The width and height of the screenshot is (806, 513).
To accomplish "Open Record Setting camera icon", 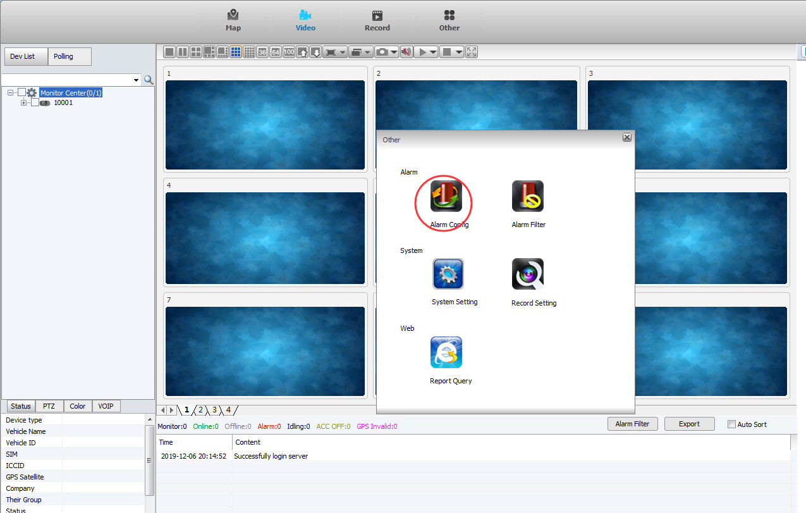I will pyautogui.click(x=528, y=274).
